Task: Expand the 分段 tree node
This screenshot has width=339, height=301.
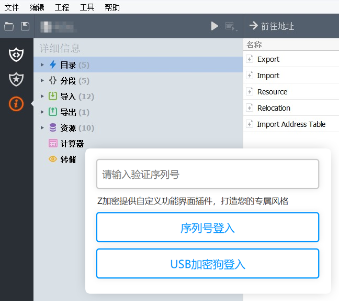Action: pyautogui.click(x=42, y=81)
